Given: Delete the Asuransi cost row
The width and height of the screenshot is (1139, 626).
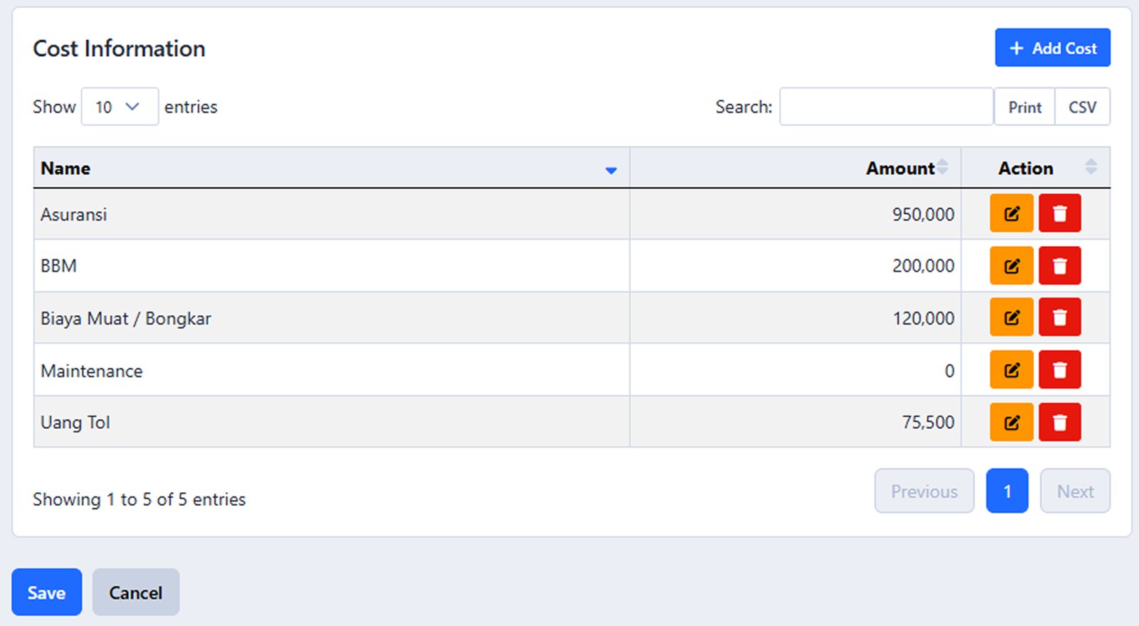Looking at the screenshot, I should tap(1059, 213).
